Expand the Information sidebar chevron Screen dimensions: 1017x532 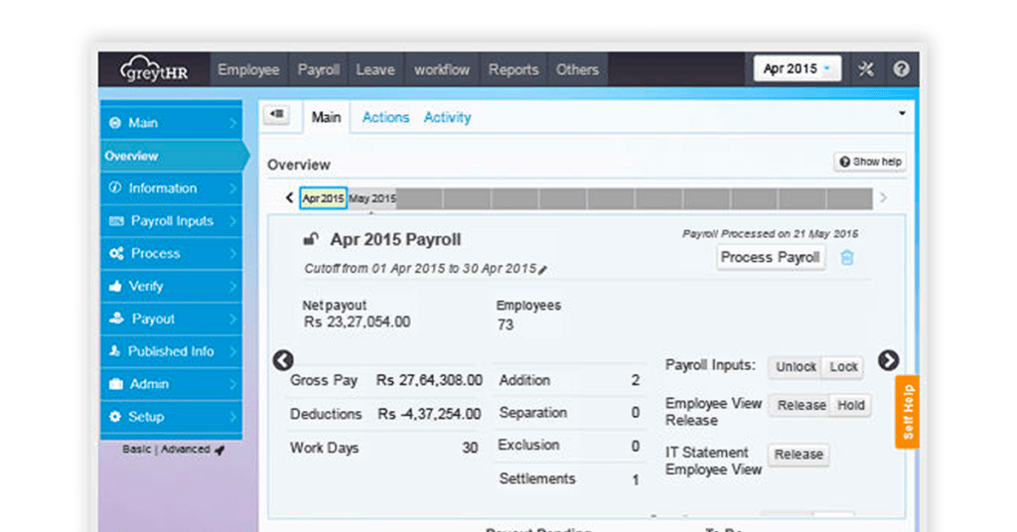232,188
